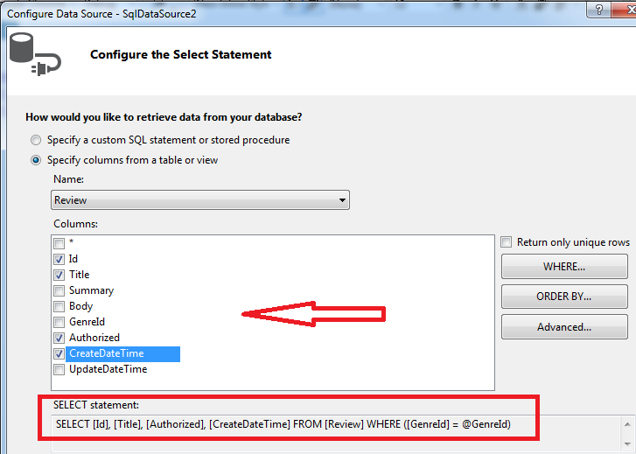636x454 pixels.
Task: Tick the Body column checkbox
Action: pyautogui.click(x=59, y=306)
